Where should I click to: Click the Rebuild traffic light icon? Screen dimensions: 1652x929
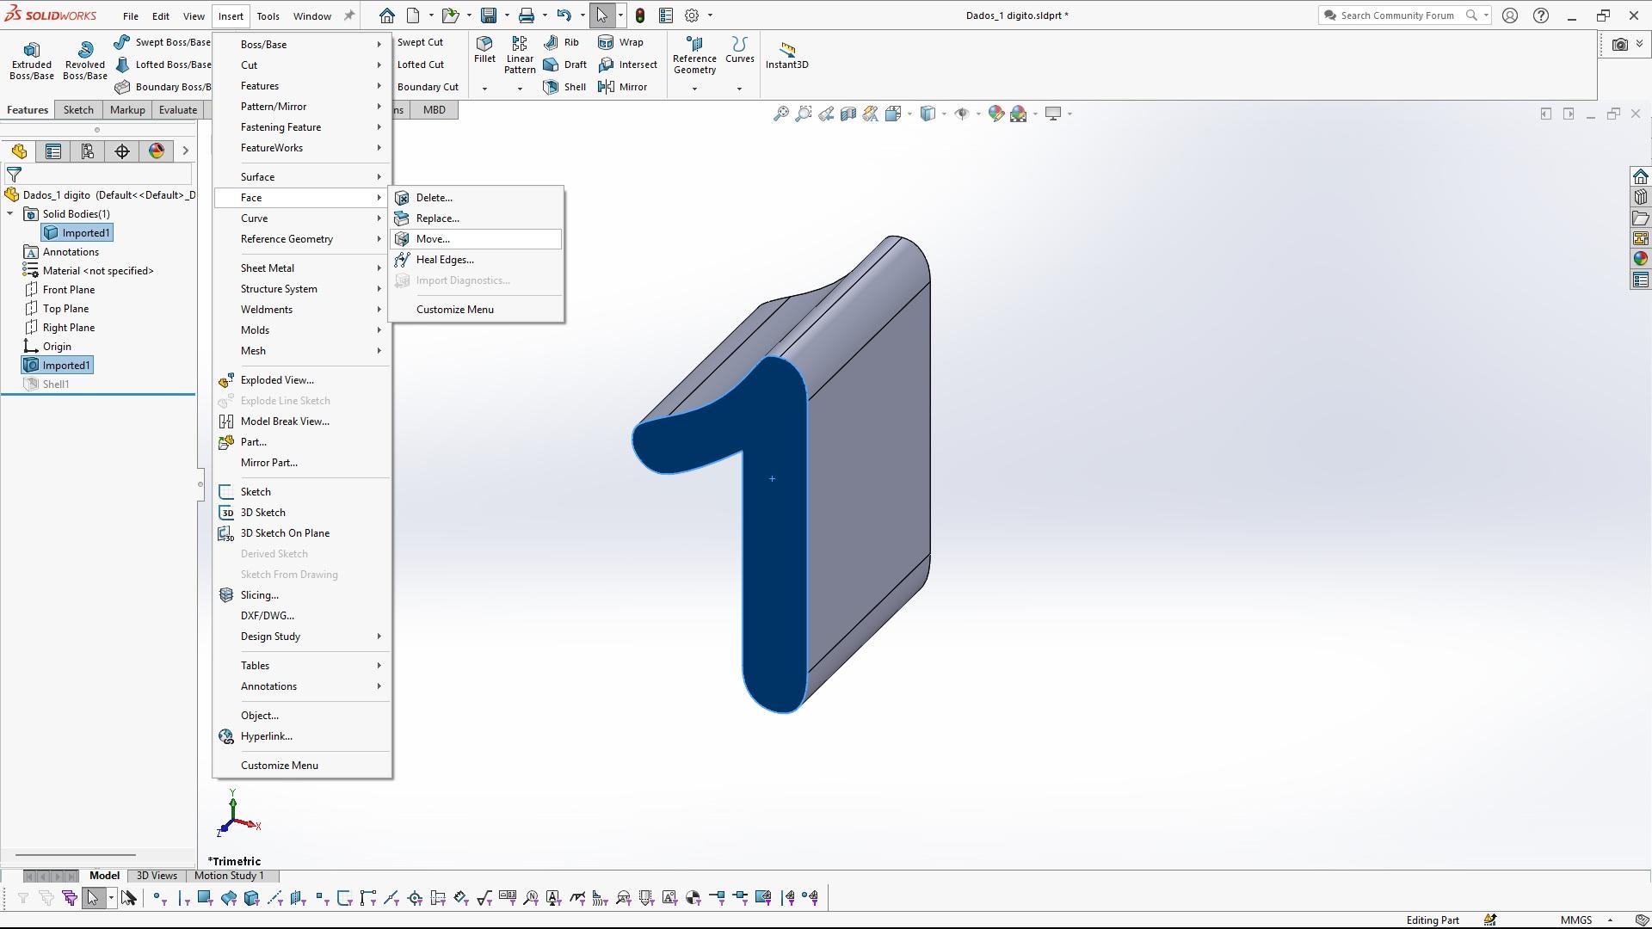[640, 15]
